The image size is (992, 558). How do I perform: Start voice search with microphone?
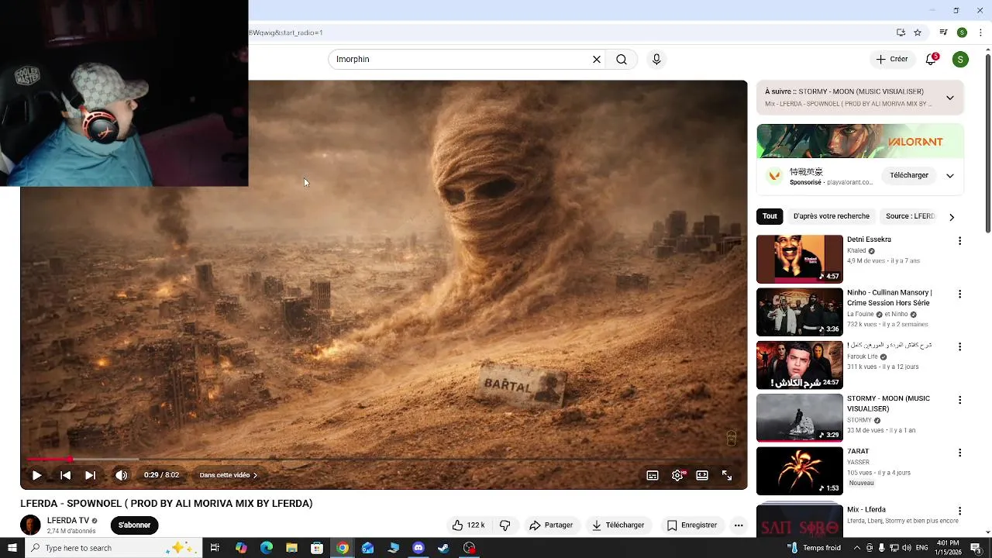pos(656,59)
